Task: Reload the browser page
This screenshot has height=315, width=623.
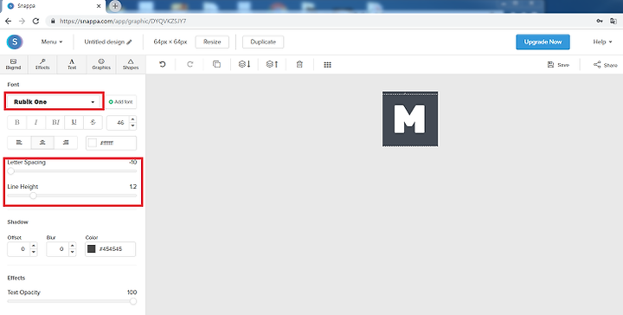Action: [x=35, y=21]
